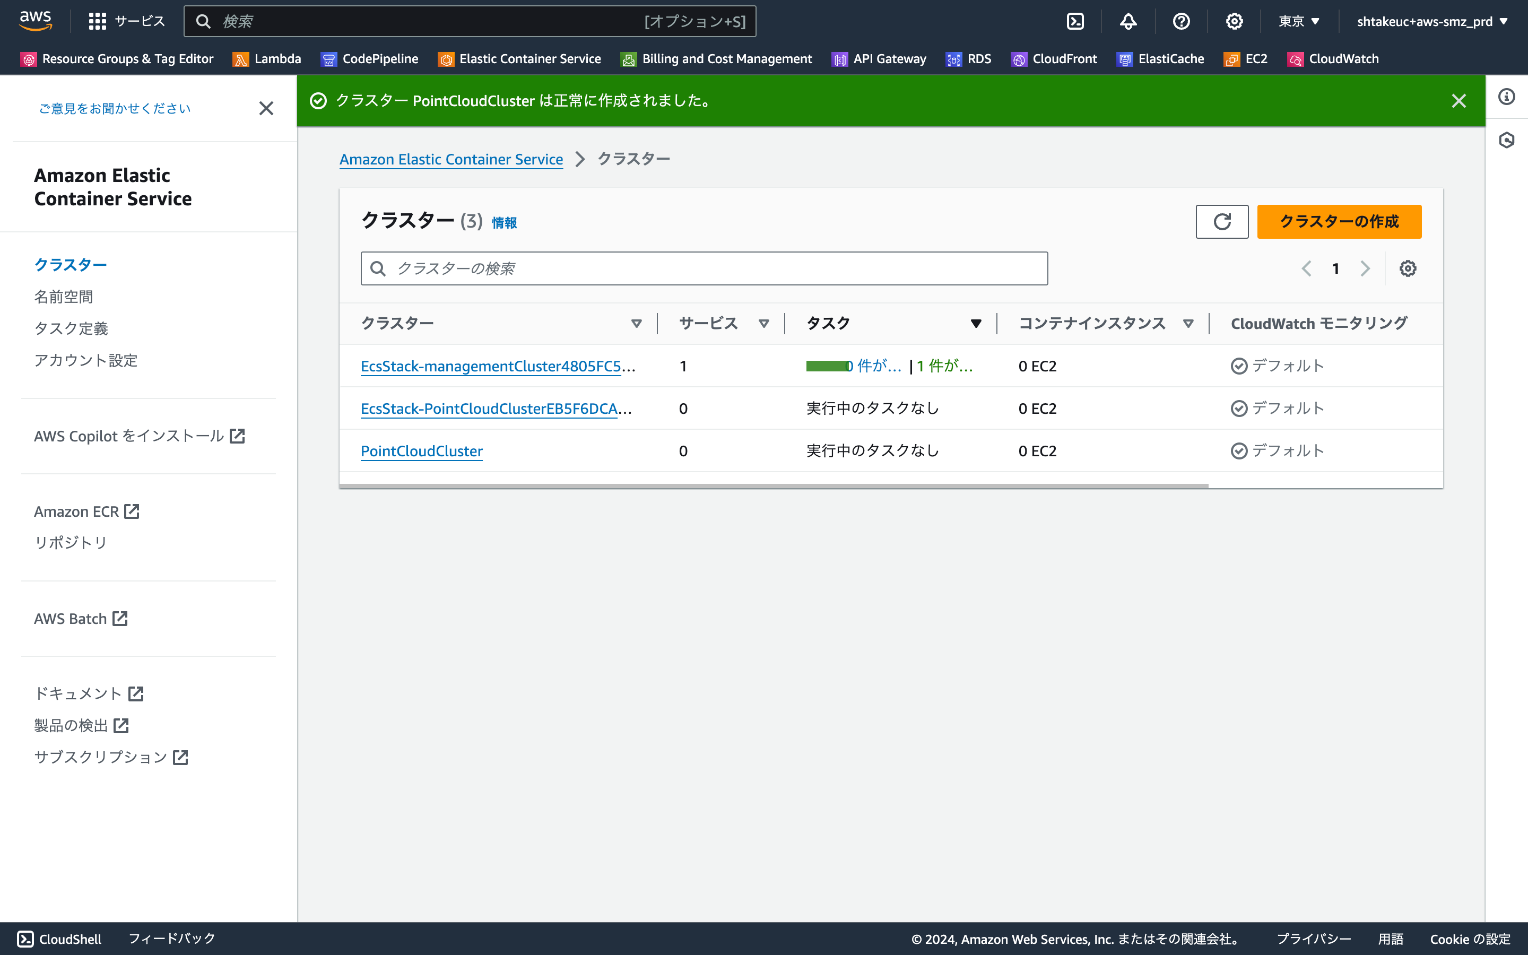Open the CloudFront favorites shortcut

click(x=1054, y=59)
